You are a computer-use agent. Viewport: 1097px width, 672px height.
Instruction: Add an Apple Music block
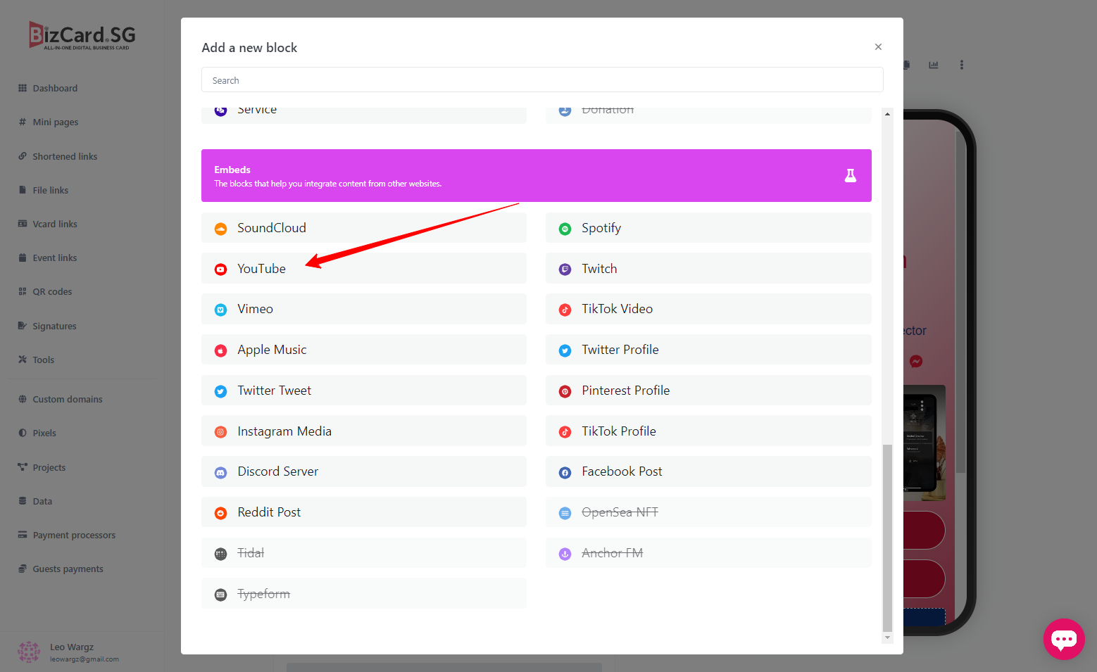(364, 350)
